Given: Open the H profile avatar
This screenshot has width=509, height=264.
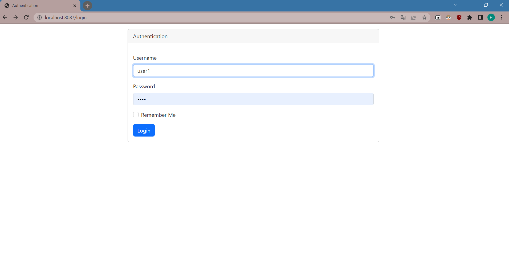Looking at the screenshot, I should pos(491,17).
